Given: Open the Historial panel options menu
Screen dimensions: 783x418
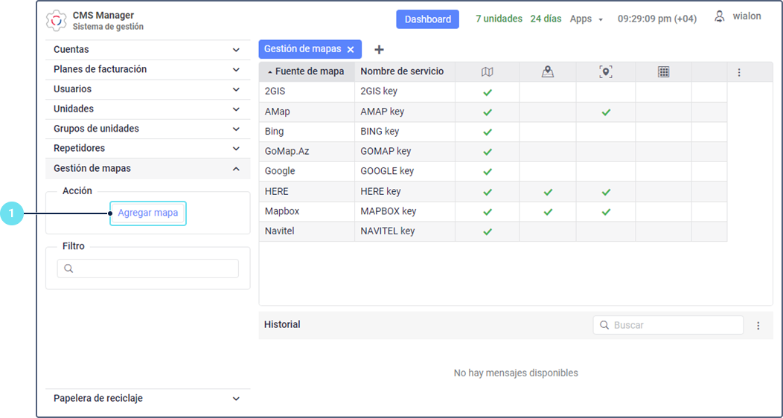Looking at the screenshot, I should point(758,326).
